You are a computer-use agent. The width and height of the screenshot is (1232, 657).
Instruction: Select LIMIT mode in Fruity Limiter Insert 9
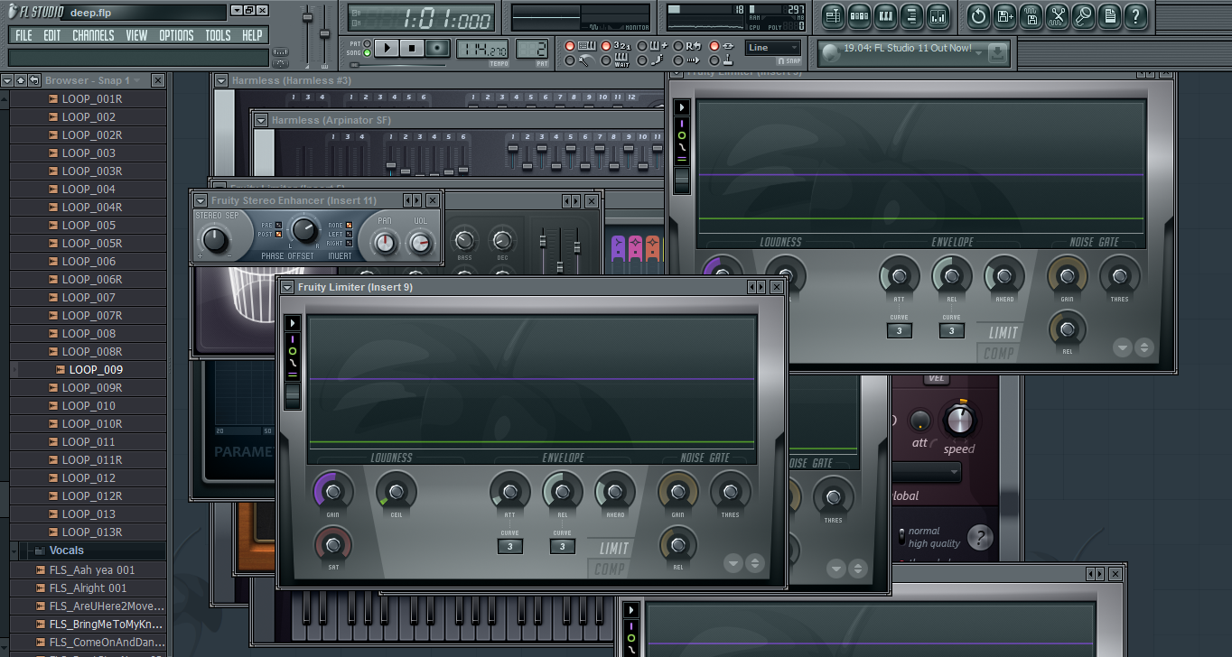[x=614, y=548]
